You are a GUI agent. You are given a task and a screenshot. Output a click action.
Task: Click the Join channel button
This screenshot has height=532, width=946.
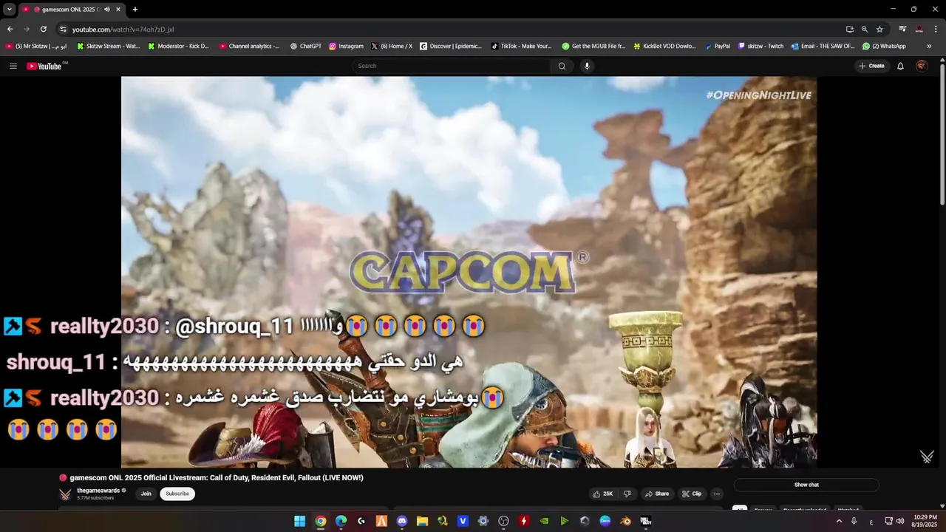[146, 494]
